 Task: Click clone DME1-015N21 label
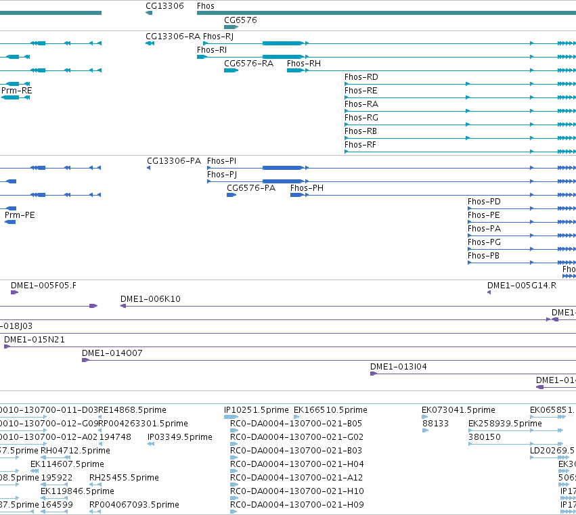click(x=35, y=340)
